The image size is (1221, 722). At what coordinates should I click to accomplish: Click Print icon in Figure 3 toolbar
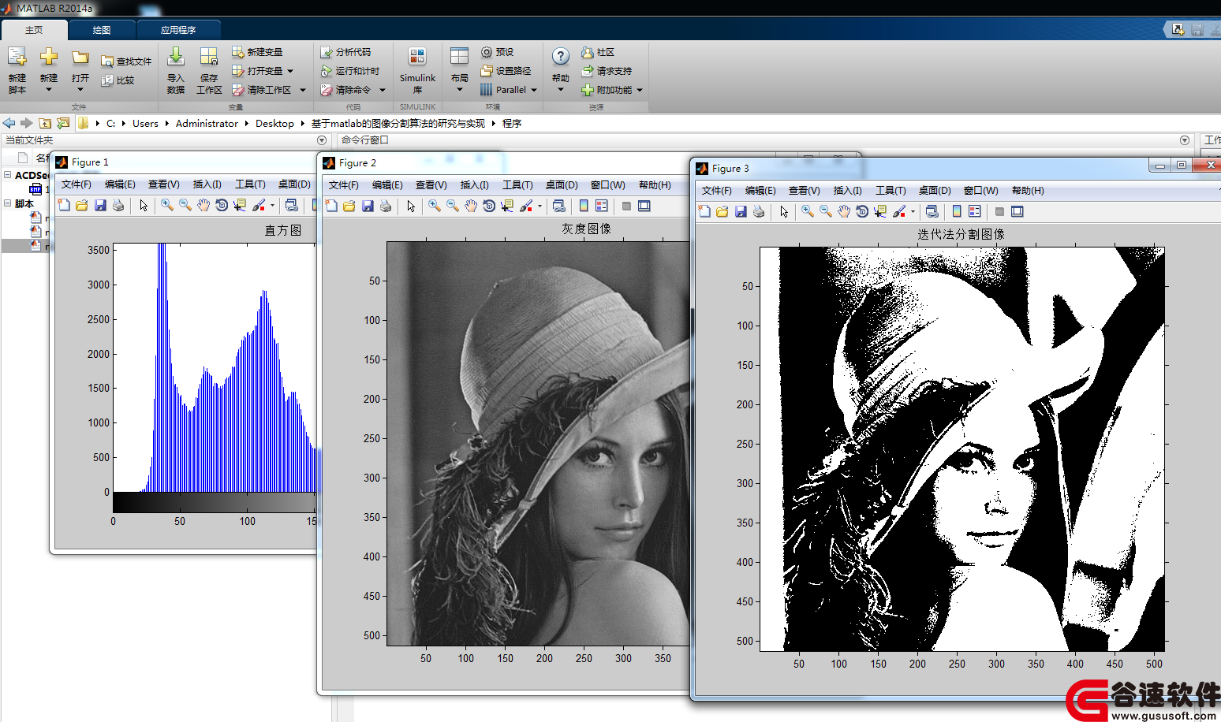[x=758, y=211]
